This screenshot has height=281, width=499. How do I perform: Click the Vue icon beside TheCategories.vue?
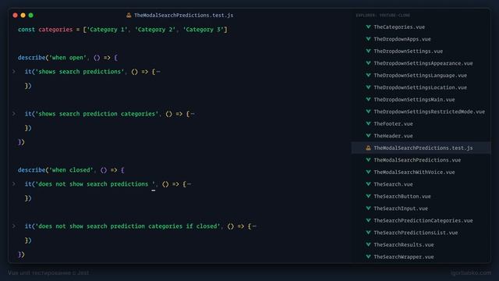[x=368, y=27]
